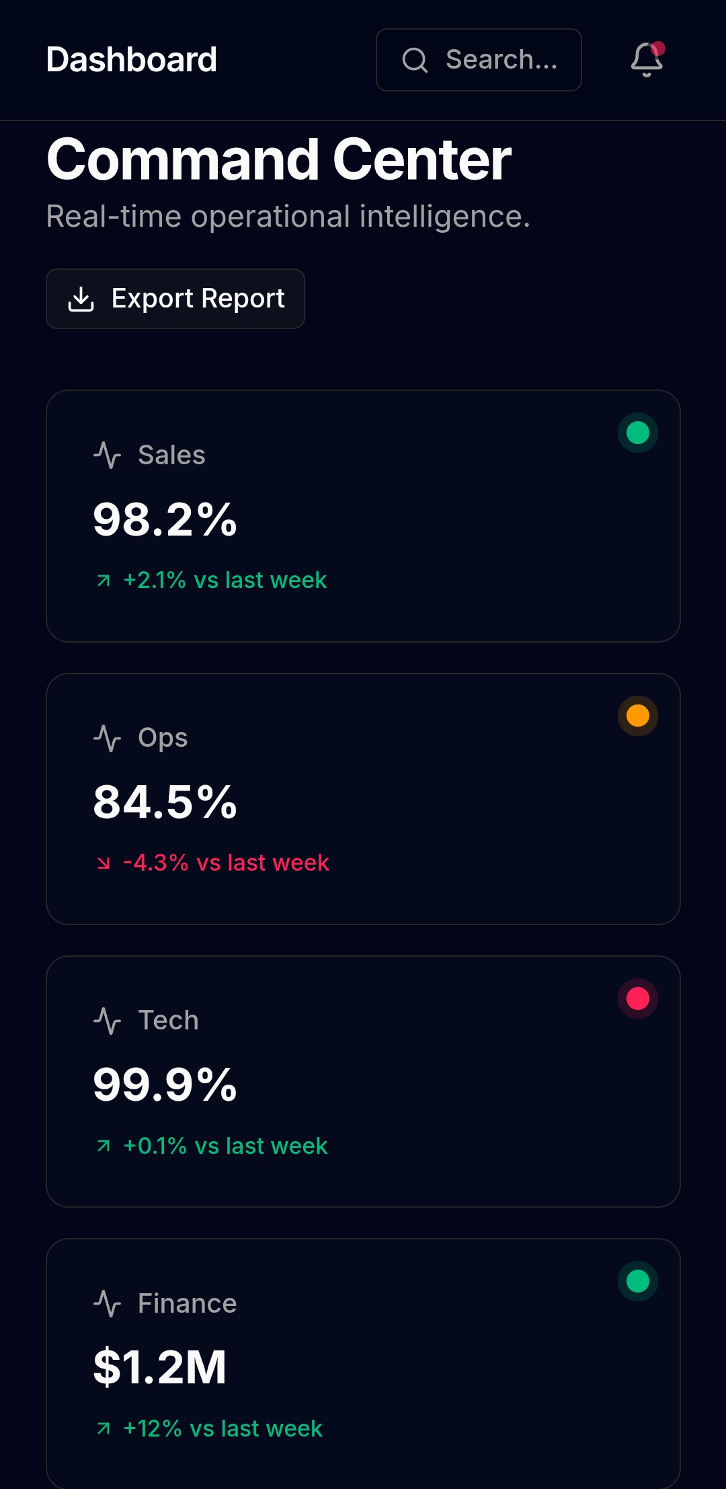Click the downward trend arrow beside -4.3%
726x1489 pixels.
[104, 862]
